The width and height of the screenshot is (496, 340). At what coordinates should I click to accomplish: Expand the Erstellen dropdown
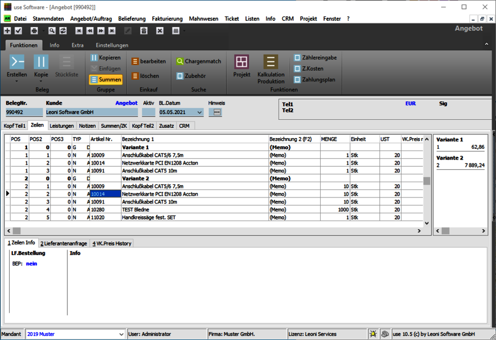point(17,81)
